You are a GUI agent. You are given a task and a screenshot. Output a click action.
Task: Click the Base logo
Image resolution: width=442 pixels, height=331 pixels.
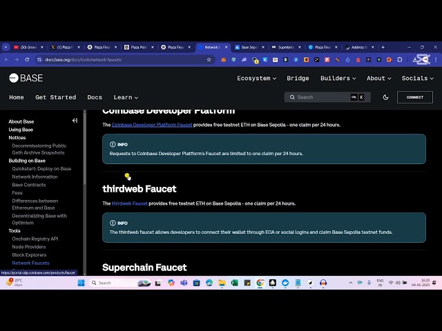[x=26, y=78]
